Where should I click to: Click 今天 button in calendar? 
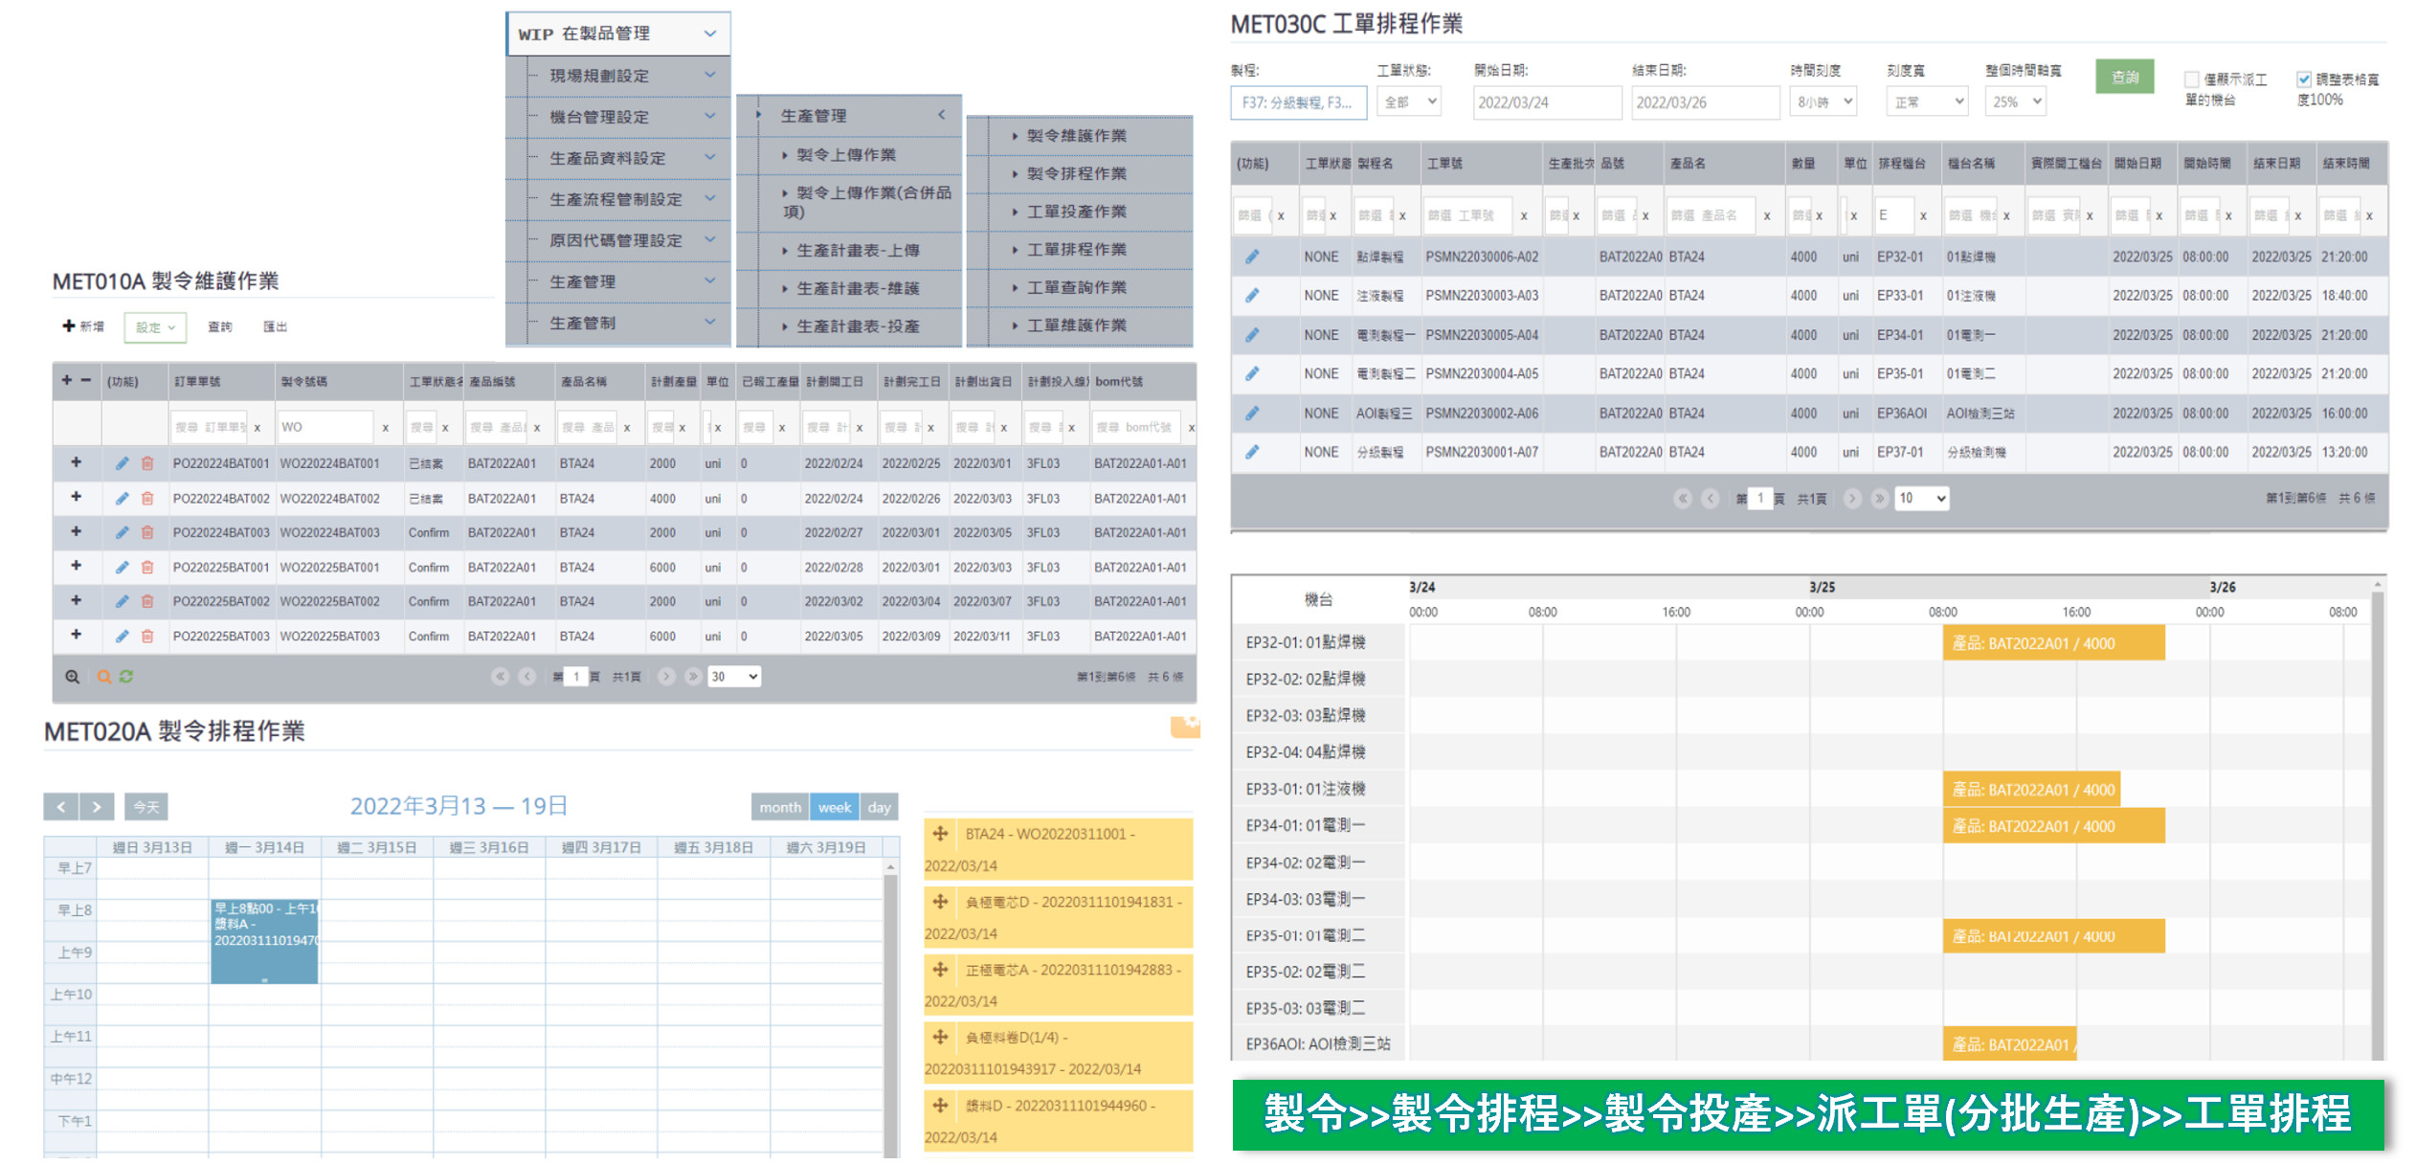(146, 807)
